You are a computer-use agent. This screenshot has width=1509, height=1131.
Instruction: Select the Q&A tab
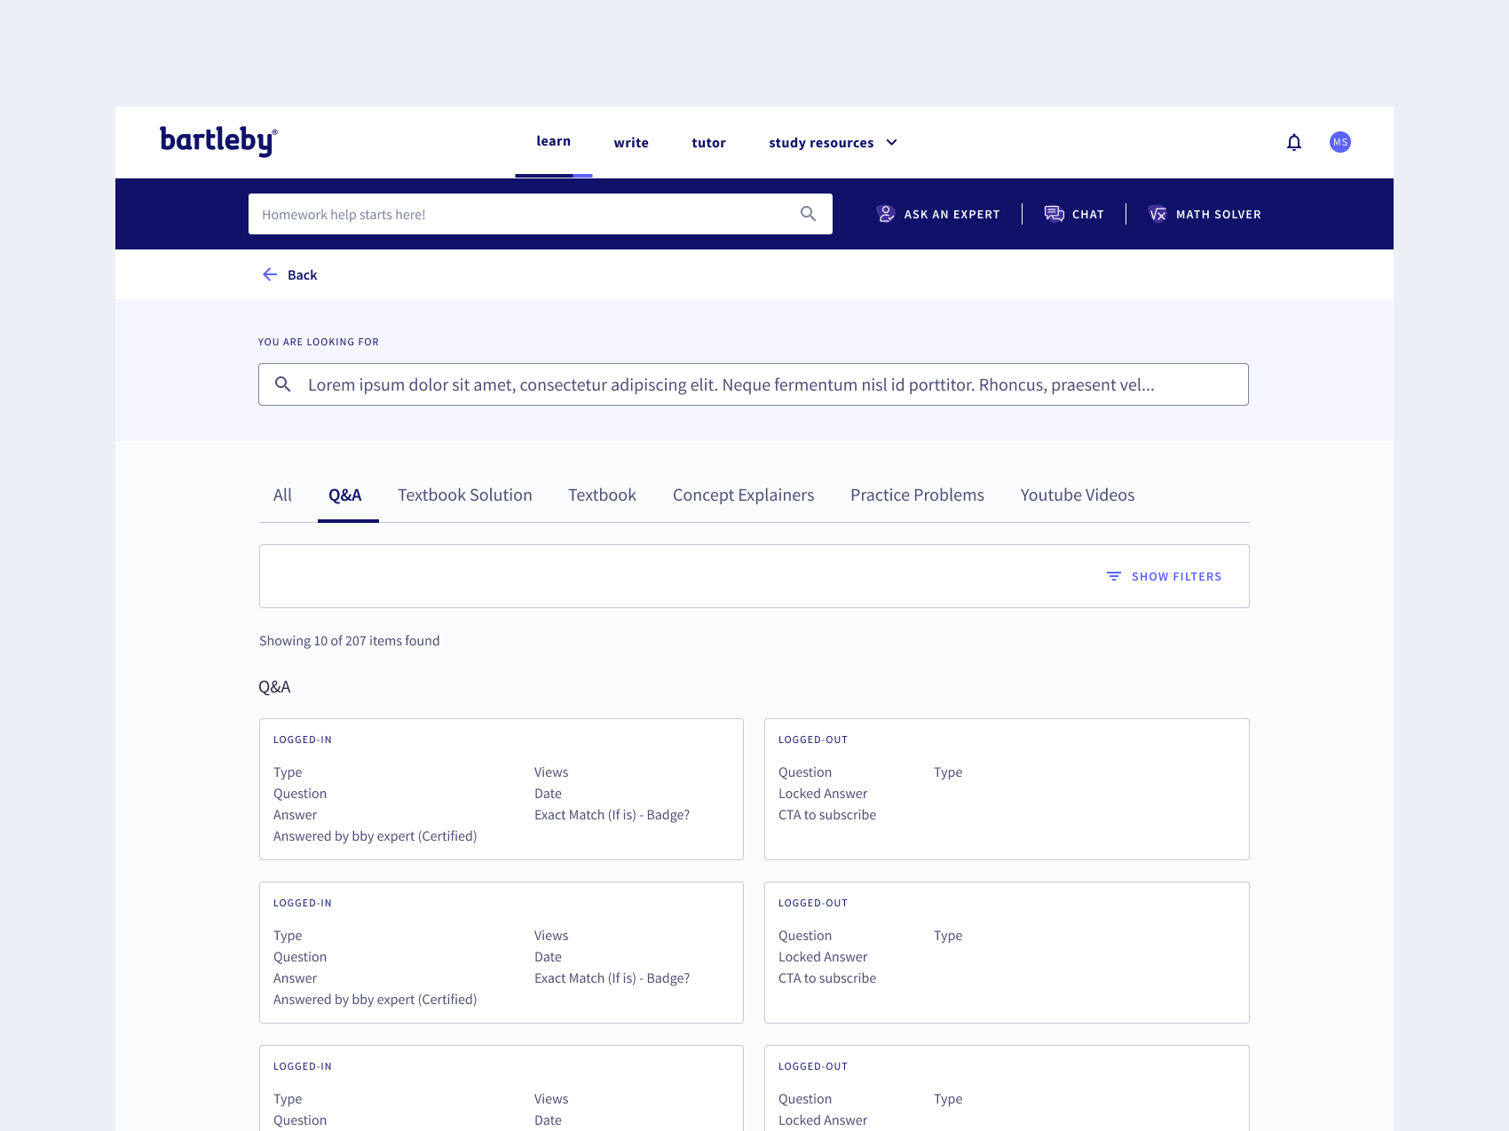tap(345, 495)
